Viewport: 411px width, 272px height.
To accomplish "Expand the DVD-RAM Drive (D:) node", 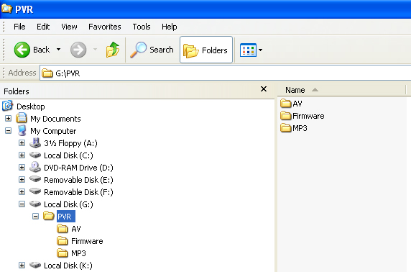I will tap(22, 167).
